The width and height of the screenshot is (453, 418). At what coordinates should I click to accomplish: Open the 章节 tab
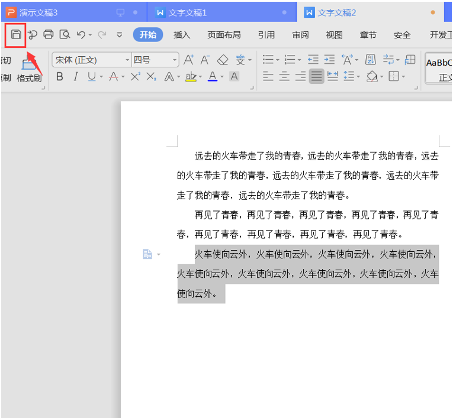368,35
